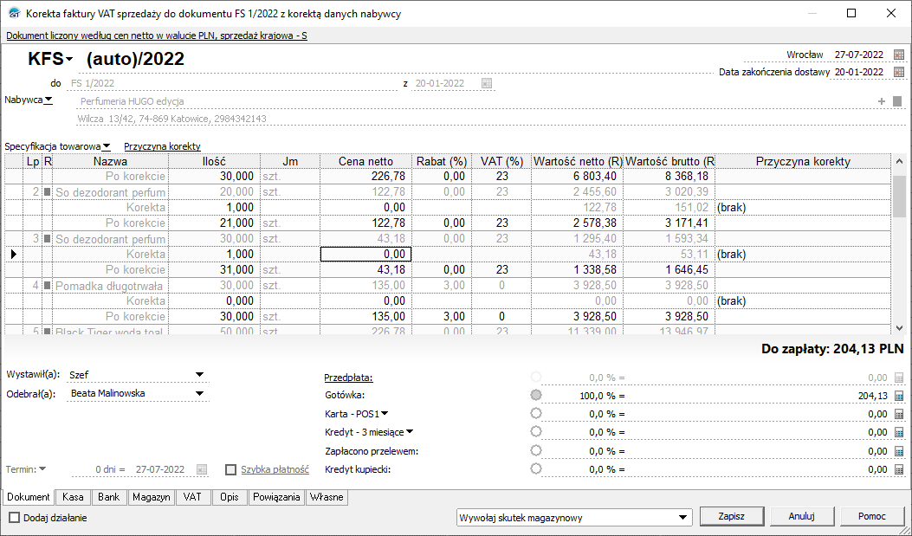Open the Wystawił(a) Szef dropdown

(199, 375)
